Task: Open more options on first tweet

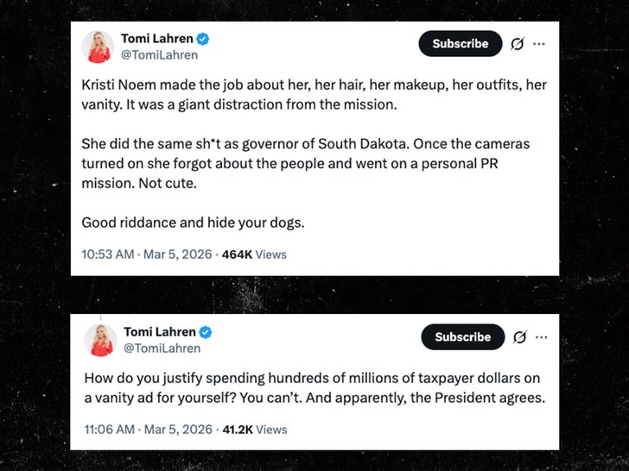Action: 538,44
